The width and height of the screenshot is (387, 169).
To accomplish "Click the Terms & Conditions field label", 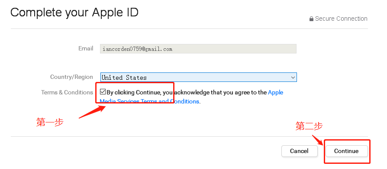I will tap(67, 92).
